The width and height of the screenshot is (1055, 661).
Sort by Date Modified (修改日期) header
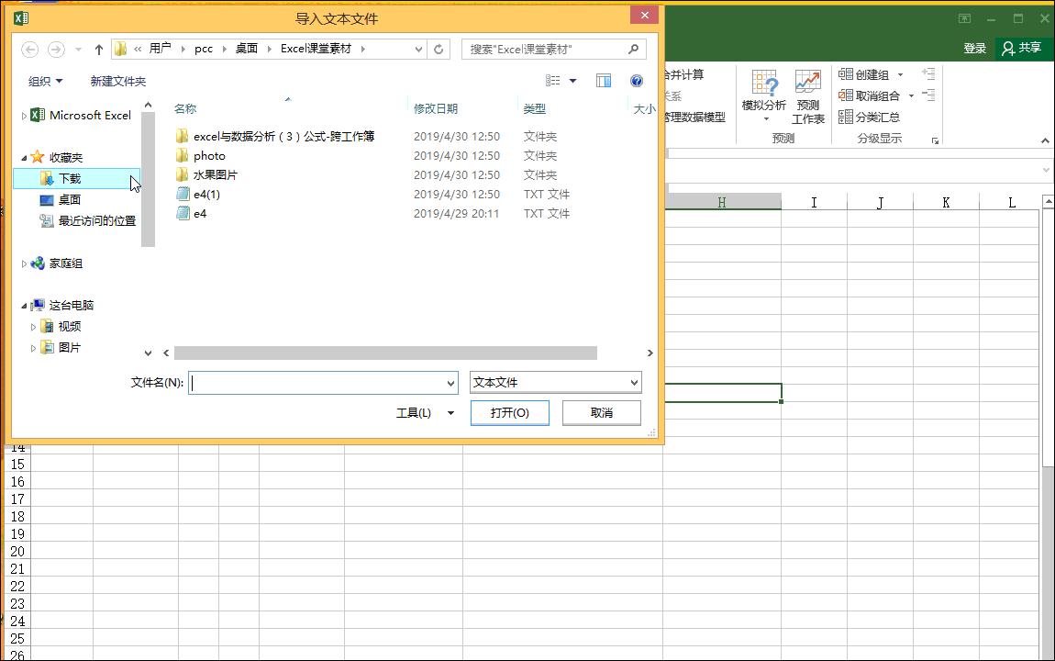pos(436,108)
